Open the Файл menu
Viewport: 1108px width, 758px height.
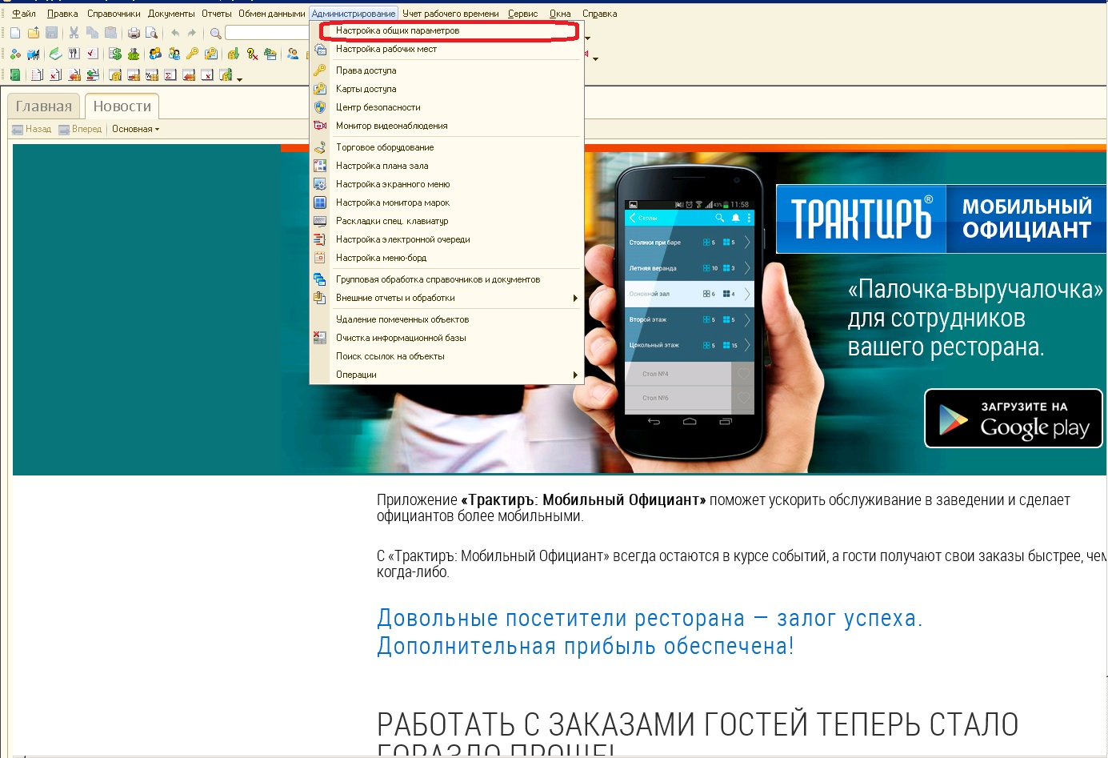[24, 14]
